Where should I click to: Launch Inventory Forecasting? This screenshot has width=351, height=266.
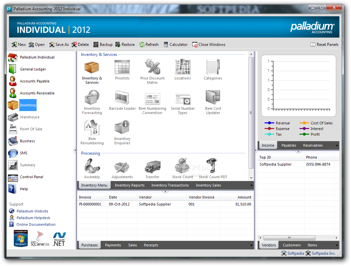[x=92, y=102]
